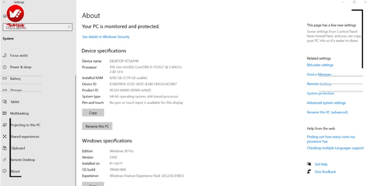Click the Battery icon in sidebar
The image size is (373, 186).
[5, 79]
